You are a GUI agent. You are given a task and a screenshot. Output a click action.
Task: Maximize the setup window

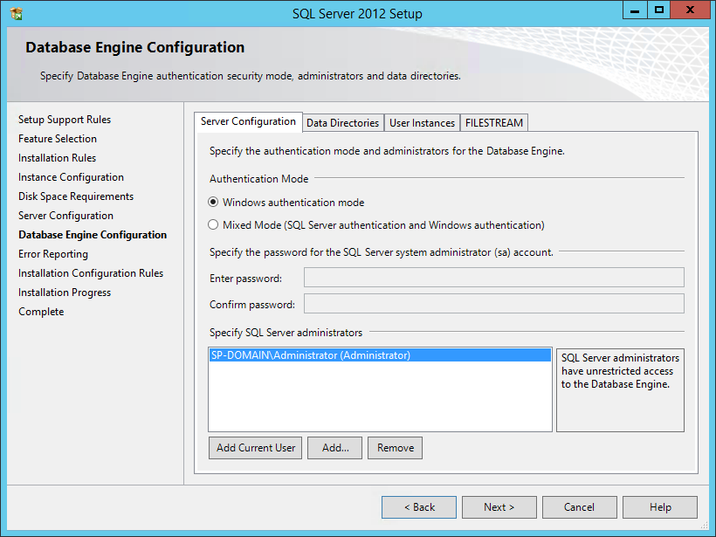[x=659, y=10]
